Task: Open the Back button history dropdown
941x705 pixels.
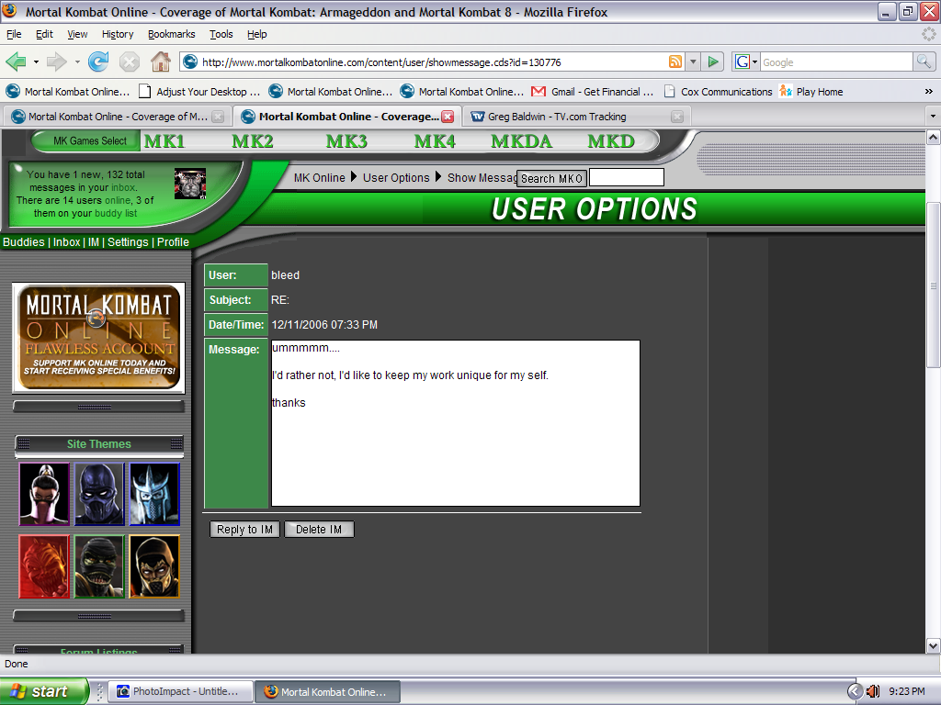Action: [x=36, y=62]
